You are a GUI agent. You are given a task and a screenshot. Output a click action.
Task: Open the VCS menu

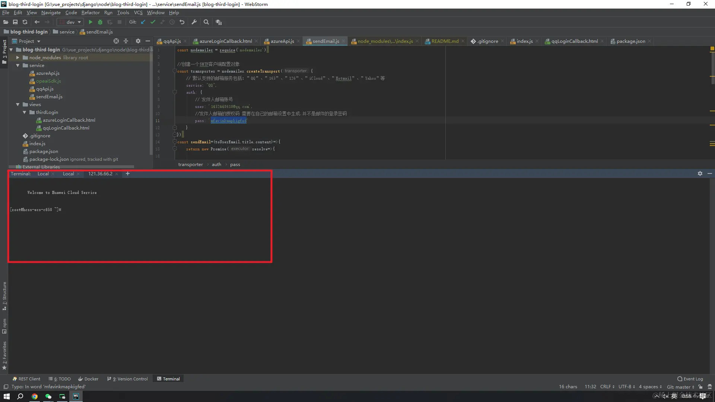point(138,12)
